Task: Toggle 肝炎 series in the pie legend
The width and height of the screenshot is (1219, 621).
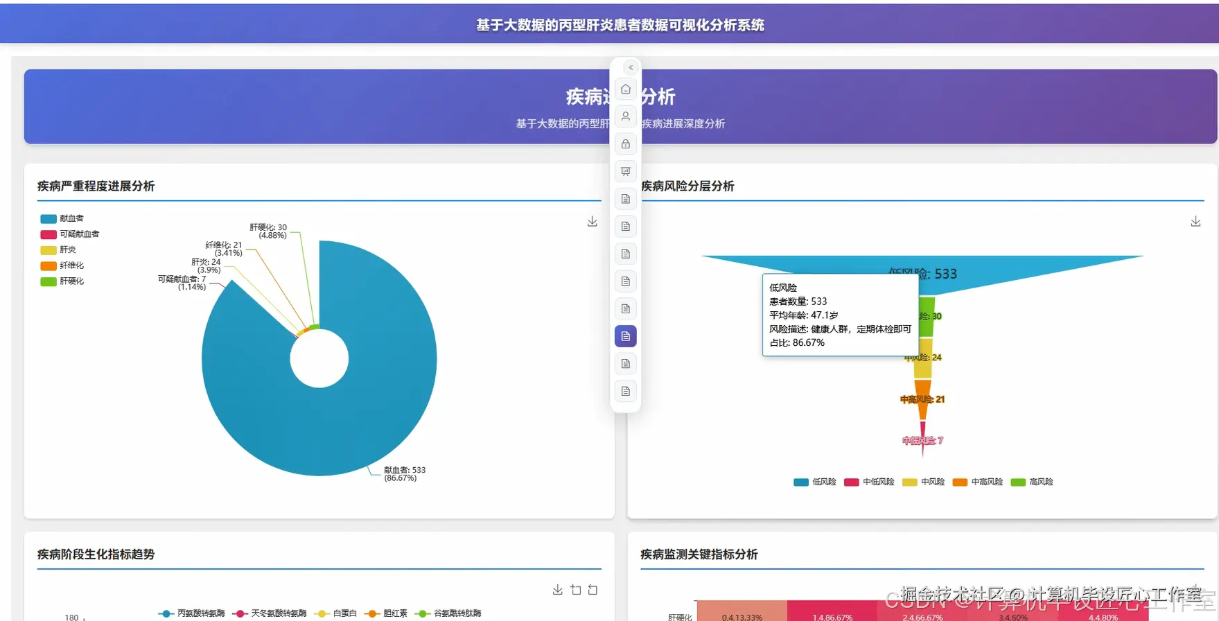Action: pos(58,250)
